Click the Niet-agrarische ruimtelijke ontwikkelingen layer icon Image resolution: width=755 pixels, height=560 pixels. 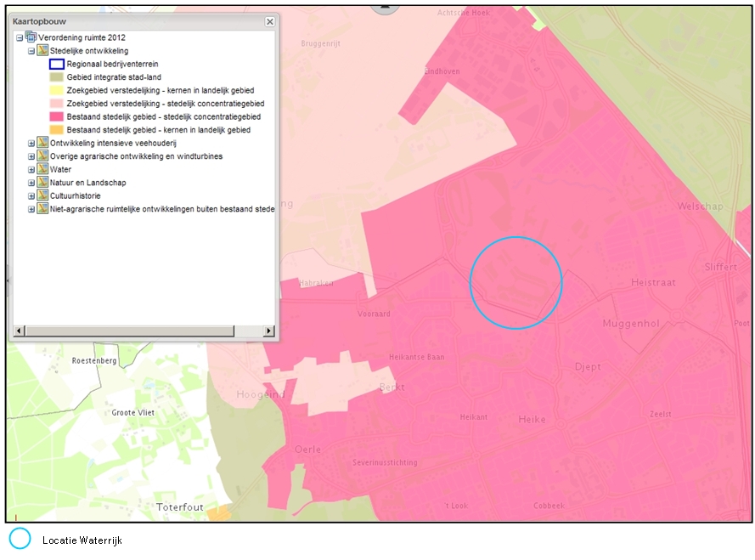pos(43,209)
